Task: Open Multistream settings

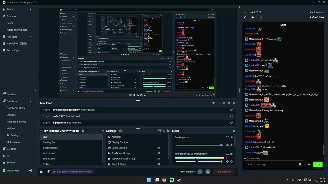Action: click(x=13, y=142)
